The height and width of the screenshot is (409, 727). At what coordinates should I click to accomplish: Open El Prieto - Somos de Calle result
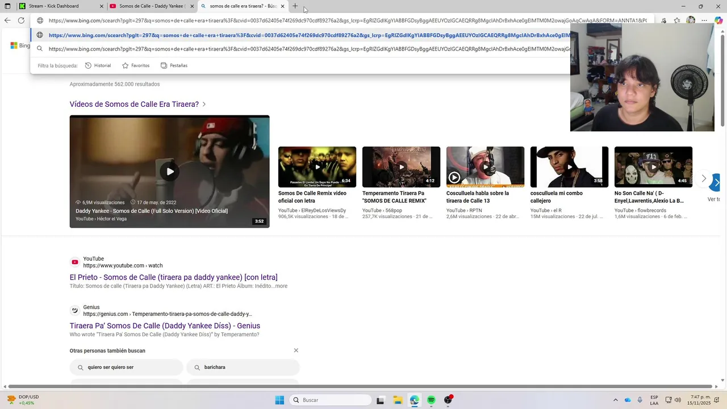point(173,277)
